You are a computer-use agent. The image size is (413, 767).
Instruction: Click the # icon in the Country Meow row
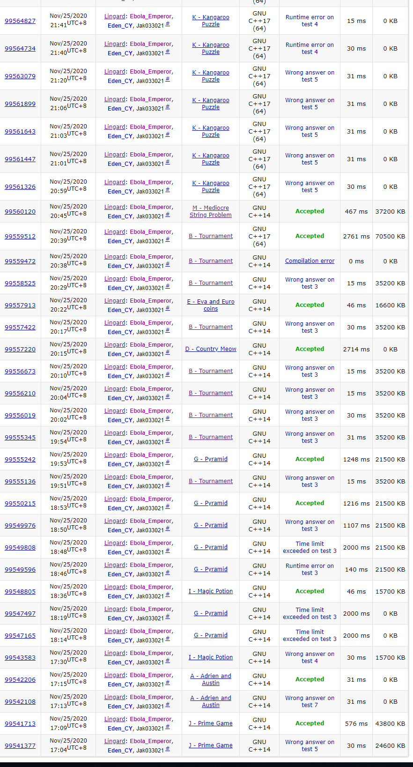tap(168, 353)
